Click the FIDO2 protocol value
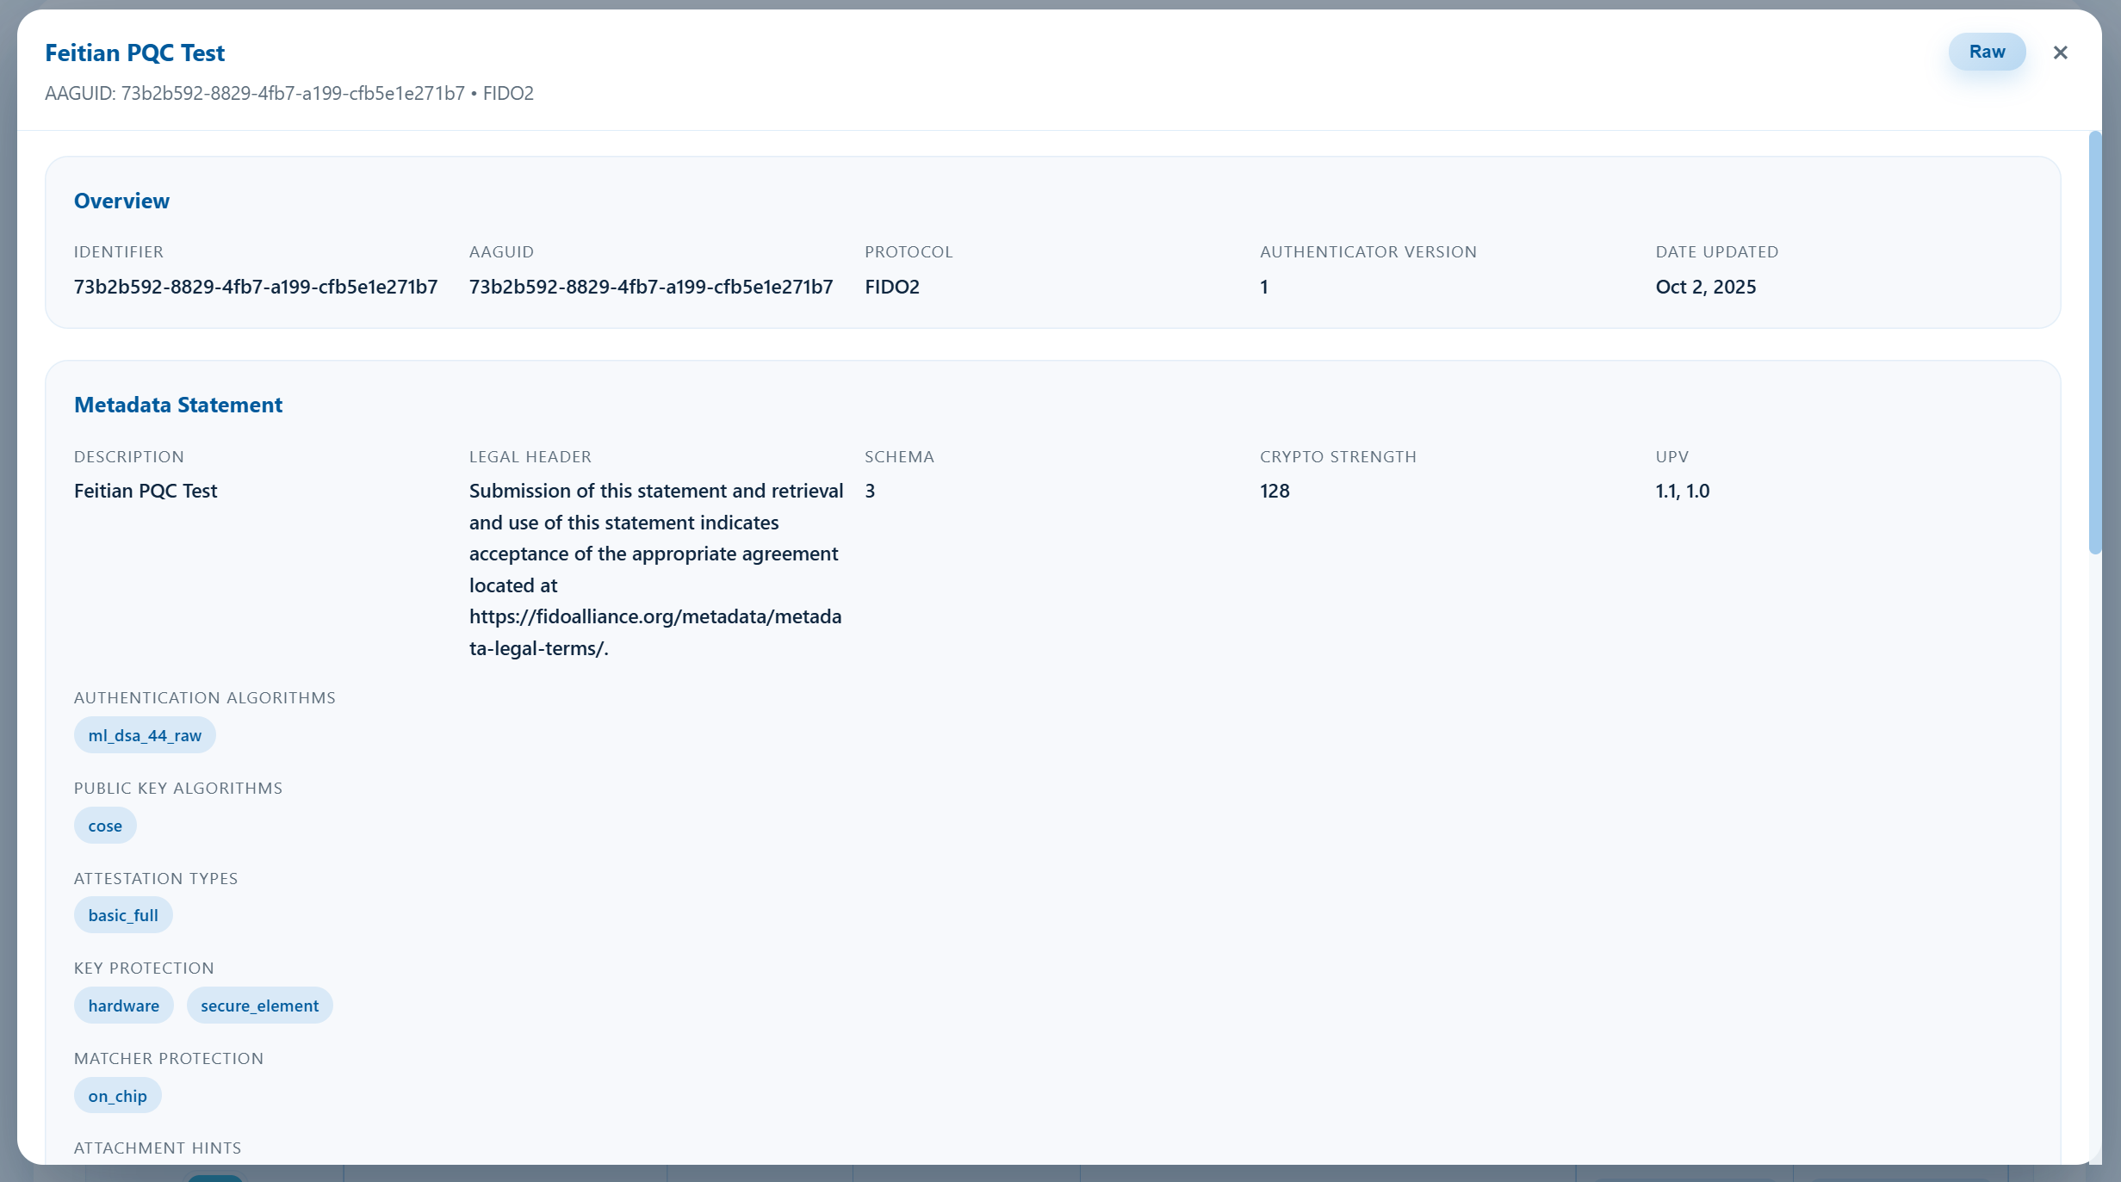 click(x=891, y=287)
